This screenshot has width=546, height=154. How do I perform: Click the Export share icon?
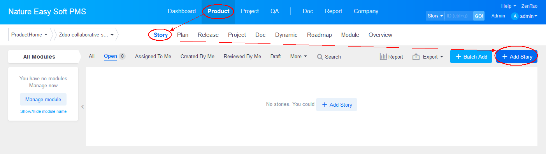click(416, 57)
